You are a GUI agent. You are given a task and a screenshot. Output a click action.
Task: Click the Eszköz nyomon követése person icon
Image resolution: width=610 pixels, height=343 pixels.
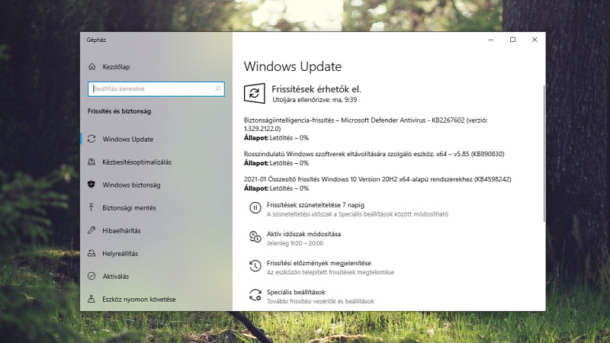(91, 299)
